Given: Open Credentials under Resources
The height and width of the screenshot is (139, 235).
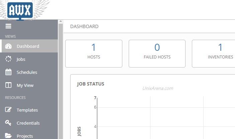Looking at the screenshot, I should tap(28, 123).
